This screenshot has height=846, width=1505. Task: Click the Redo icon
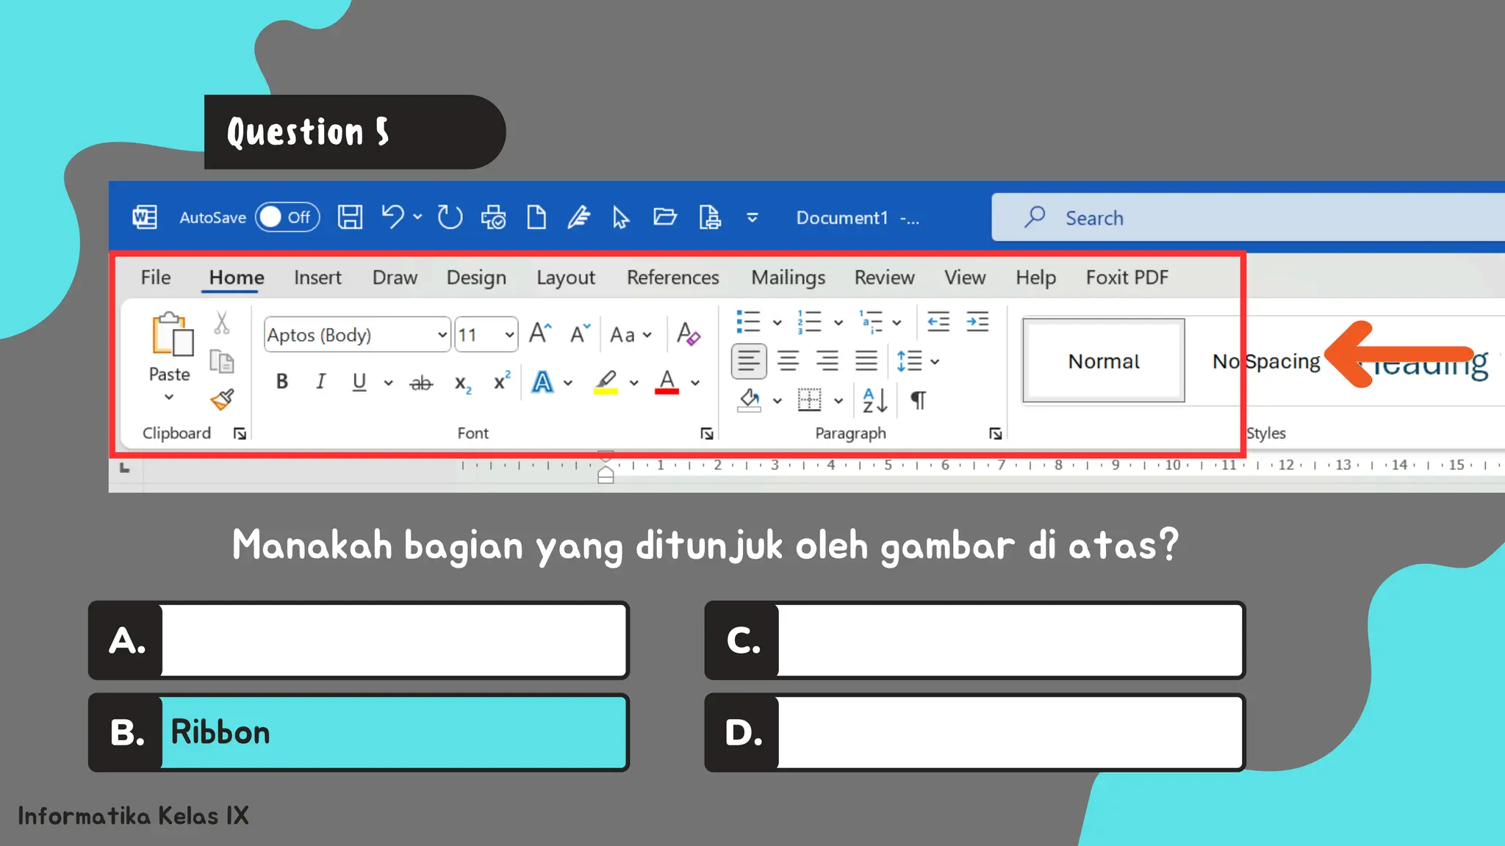tap(450, 217)
